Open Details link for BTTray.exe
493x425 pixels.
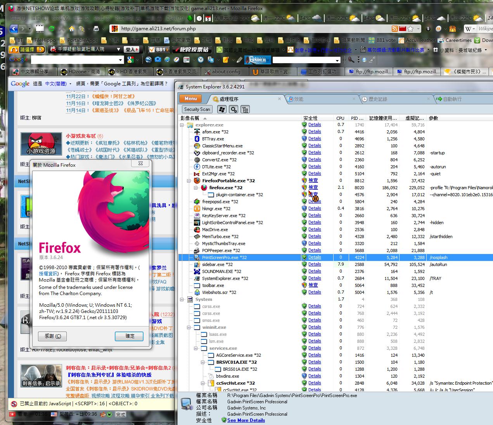click(315, 139)
